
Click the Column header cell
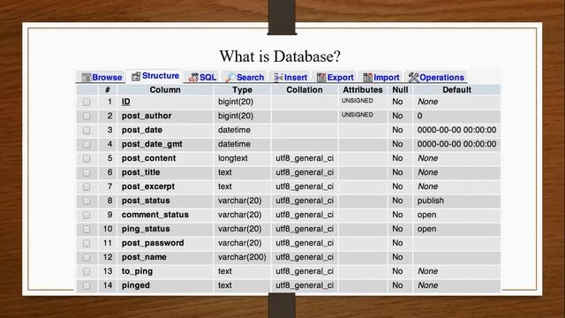[165, 90]
